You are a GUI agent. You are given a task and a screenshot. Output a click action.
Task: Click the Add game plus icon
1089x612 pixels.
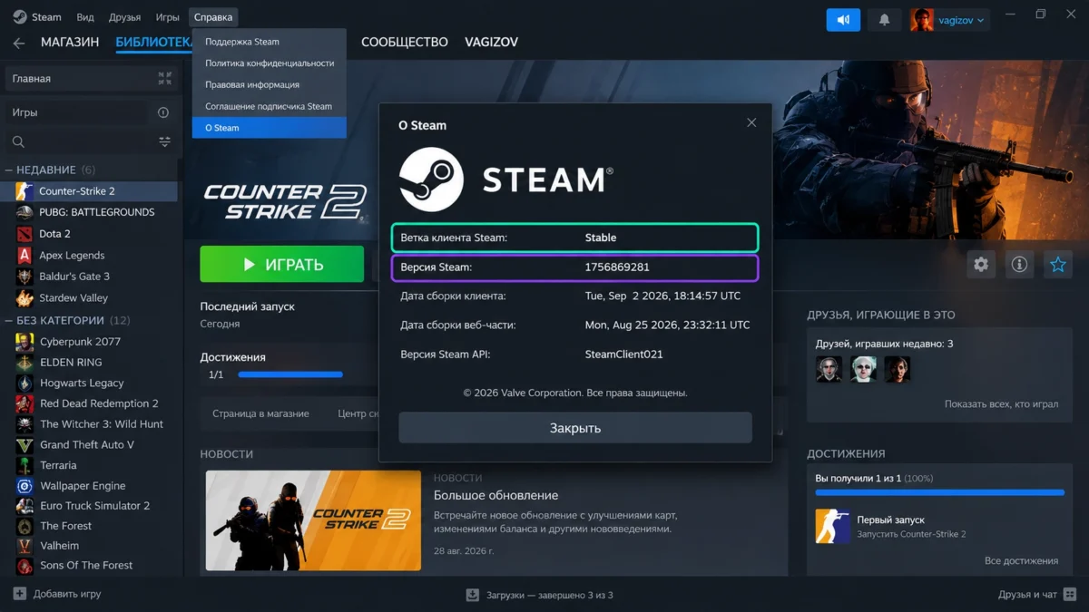pyautogui.click(x=20, y=594)
